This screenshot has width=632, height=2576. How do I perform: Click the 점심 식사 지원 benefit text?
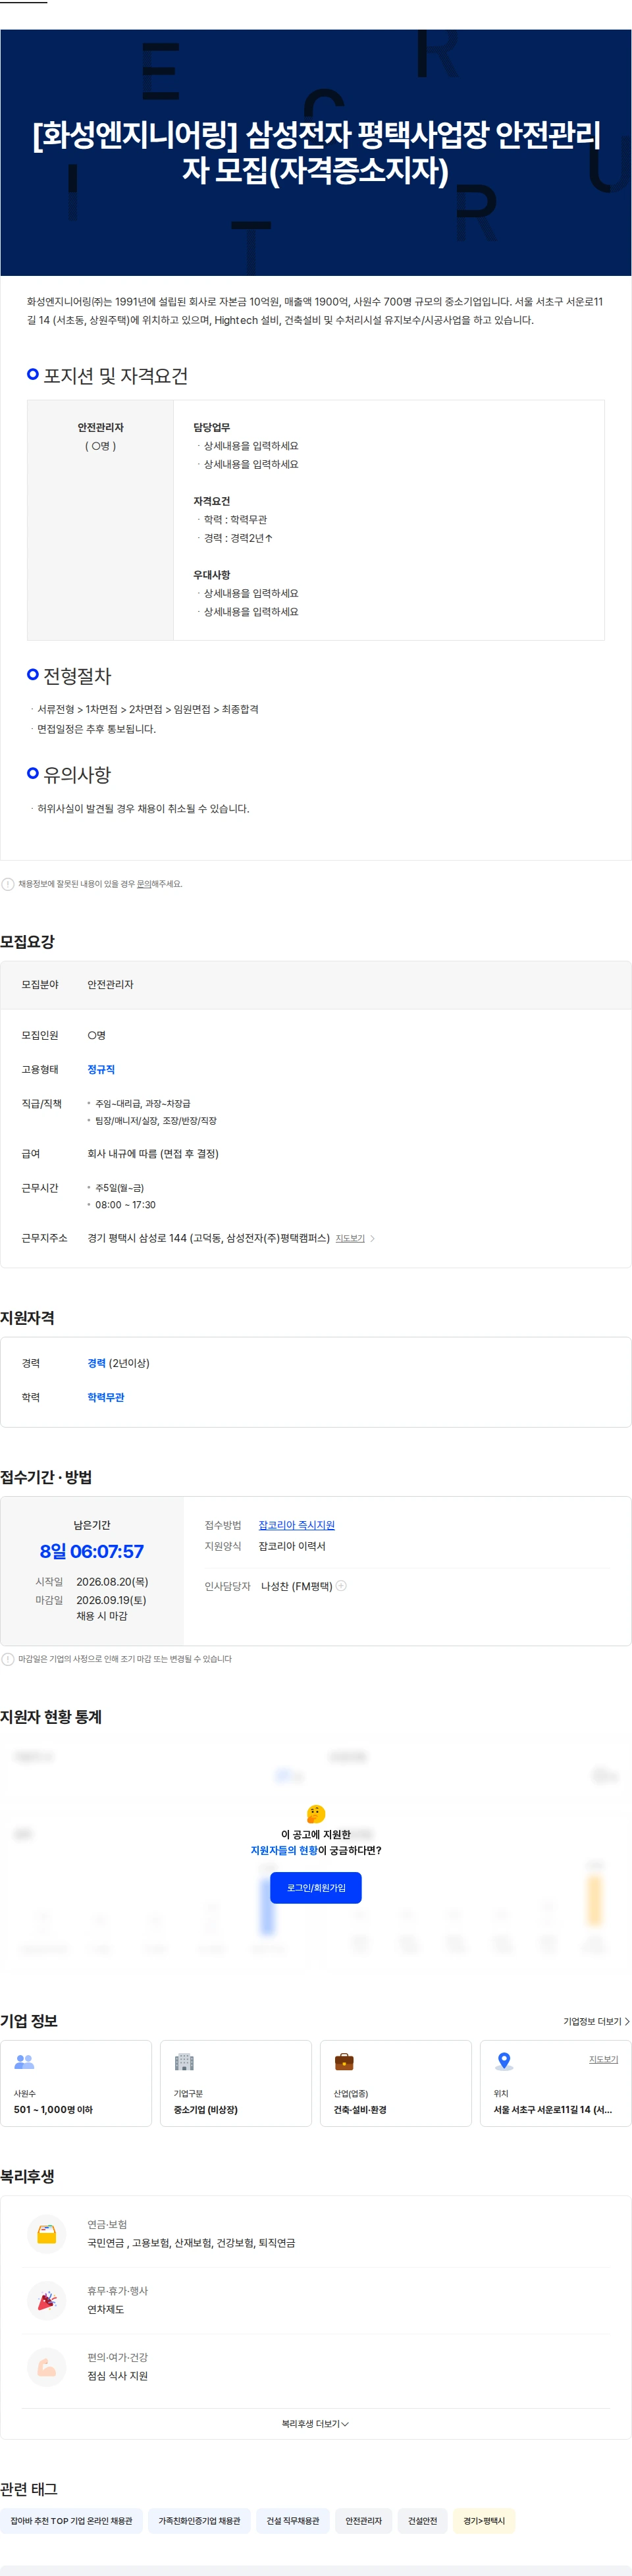pos(117,2376)
